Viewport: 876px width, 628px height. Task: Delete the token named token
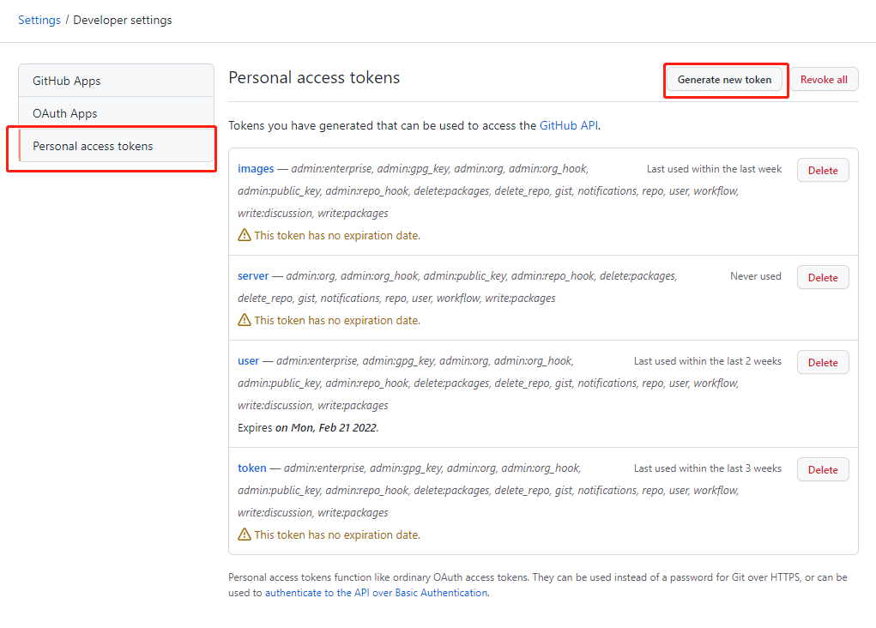pos(822,469)
